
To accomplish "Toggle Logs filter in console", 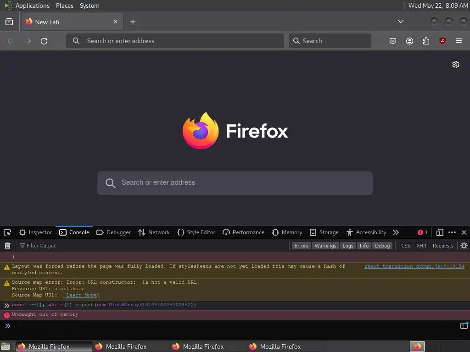I will coord(348,246).
